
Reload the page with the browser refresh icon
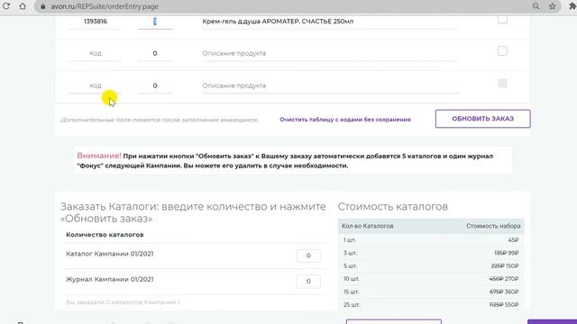pos(6,6)
